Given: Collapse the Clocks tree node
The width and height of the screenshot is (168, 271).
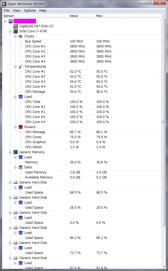Looking at the screenshot, I should coord(15,36).
